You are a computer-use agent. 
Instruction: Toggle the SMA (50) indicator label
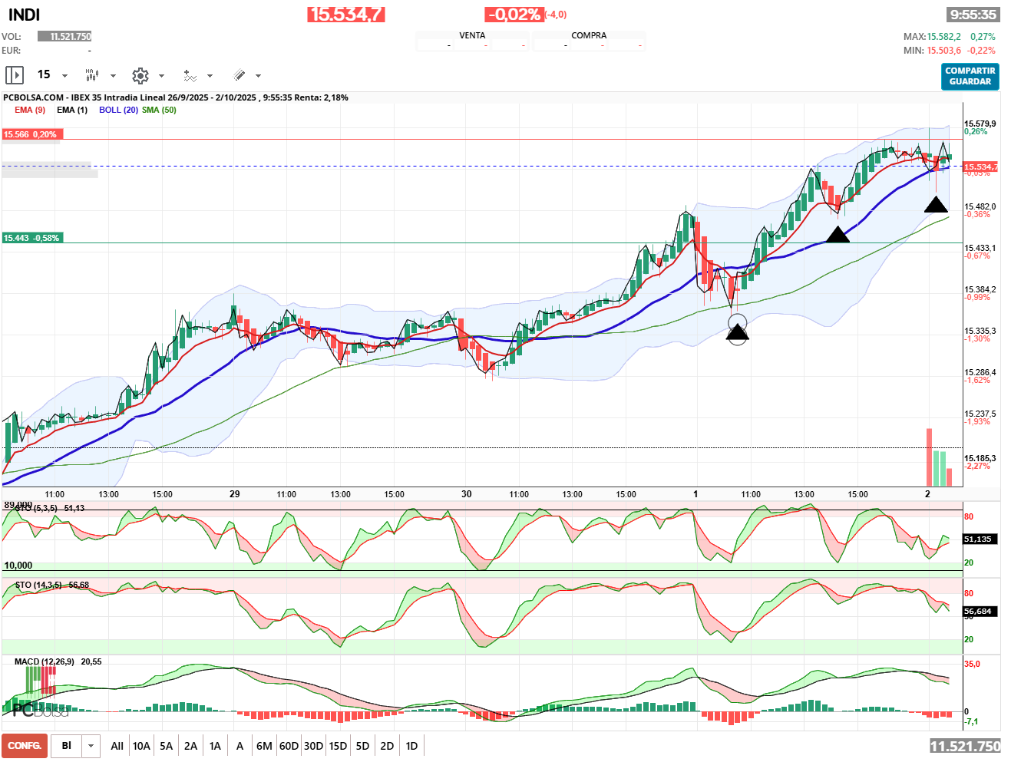(x=159, y=110)
